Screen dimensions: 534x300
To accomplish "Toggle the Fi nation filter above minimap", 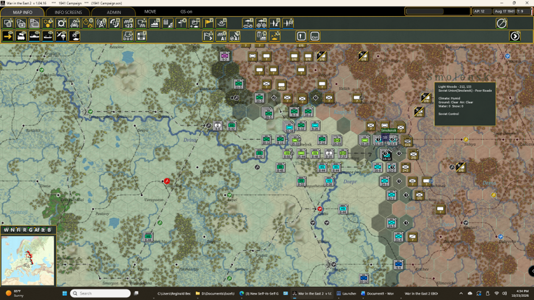I will coord(19,230).
